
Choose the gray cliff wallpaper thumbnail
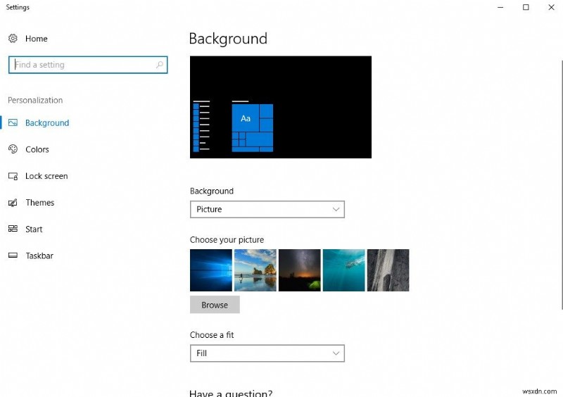388,270
